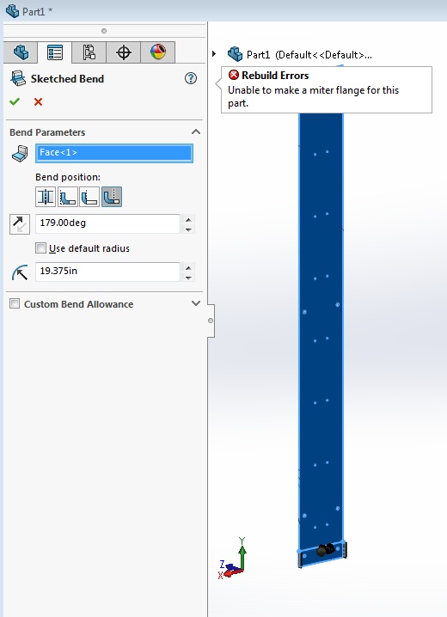This screenshot has height=617, width=447.
Task: Click the 19.375in bend radius field
Action: tap(107, 272)
